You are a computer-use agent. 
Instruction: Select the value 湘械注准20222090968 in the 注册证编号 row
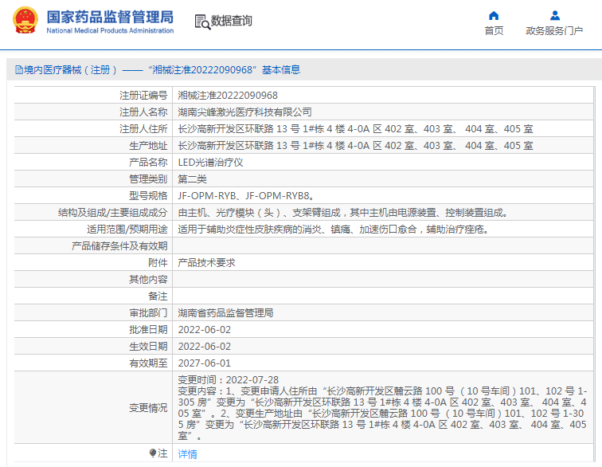point(228,96)
